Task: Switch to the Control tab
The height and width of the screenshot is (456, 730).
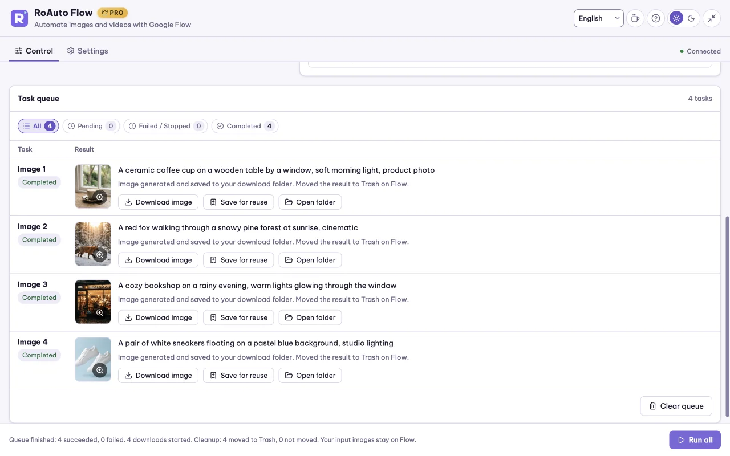Action: pyautogui.click(x=34, y=51)
